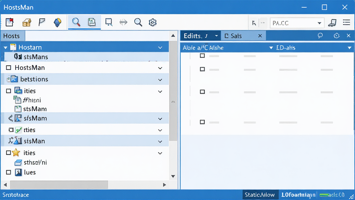The height and width of the screenshot is (200, 355).
Task: Select the Edits. tab
Action: [200, 36]
